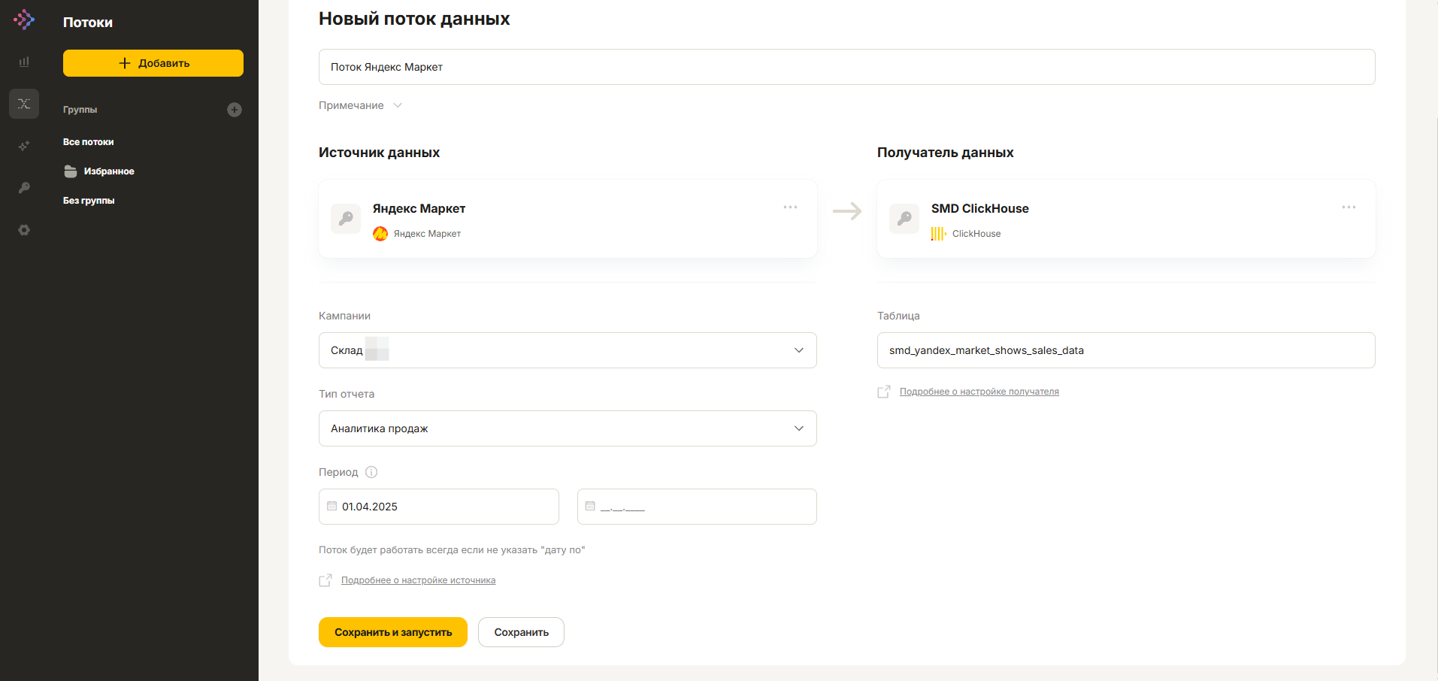Screen dimensions: 1438x681
Task: Click the empty end date field
Action: (x=697, y=507)
